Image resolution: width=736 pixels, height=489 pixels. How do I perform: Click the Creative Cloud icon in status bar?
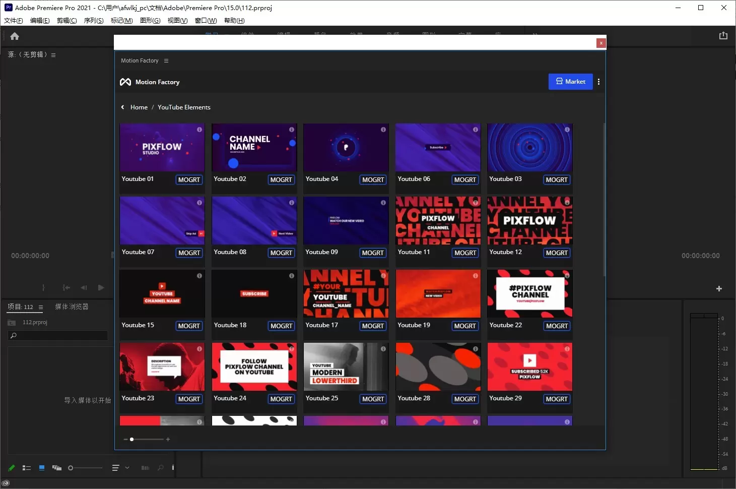(x=6, y=483)
